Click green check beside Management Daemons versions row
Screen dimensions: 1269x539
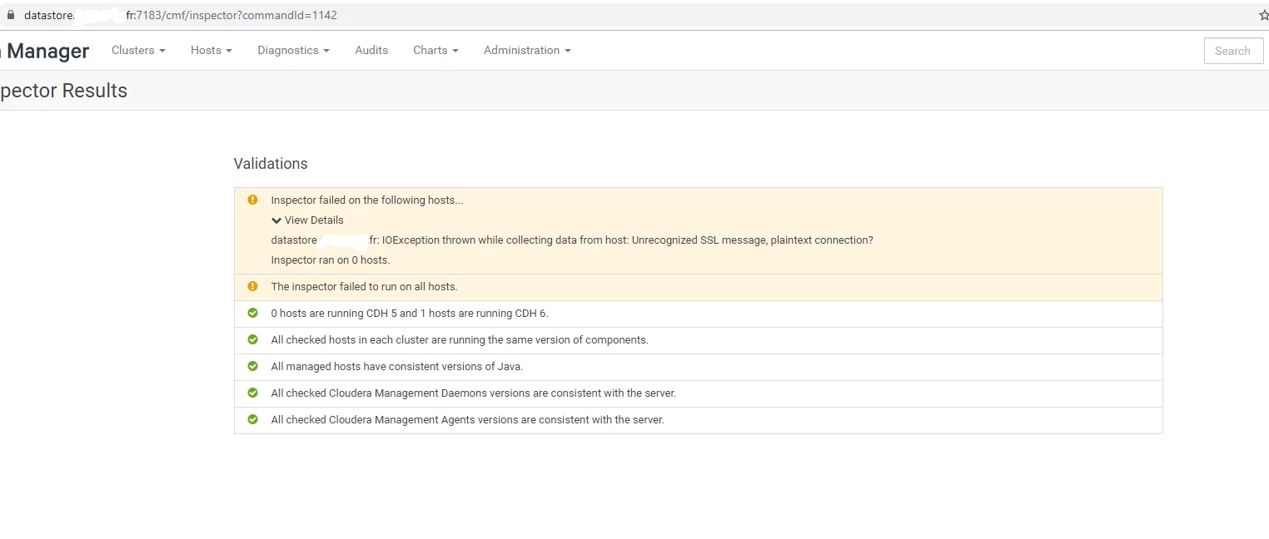[x=253, y=393]
